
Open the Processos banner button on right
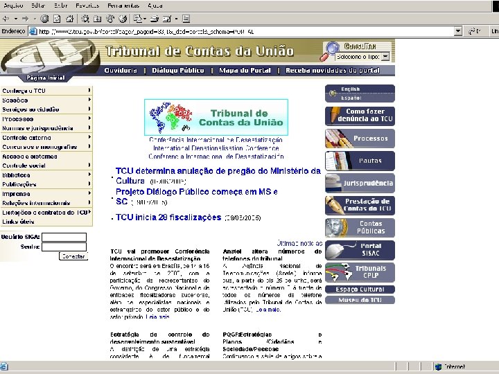[360, 139]
